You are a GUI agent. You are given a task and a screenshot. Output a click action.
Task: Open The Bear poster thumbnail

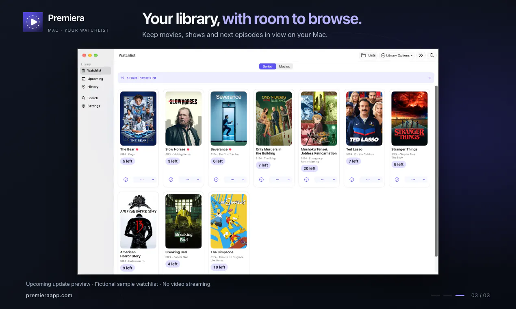click(138, 118)
